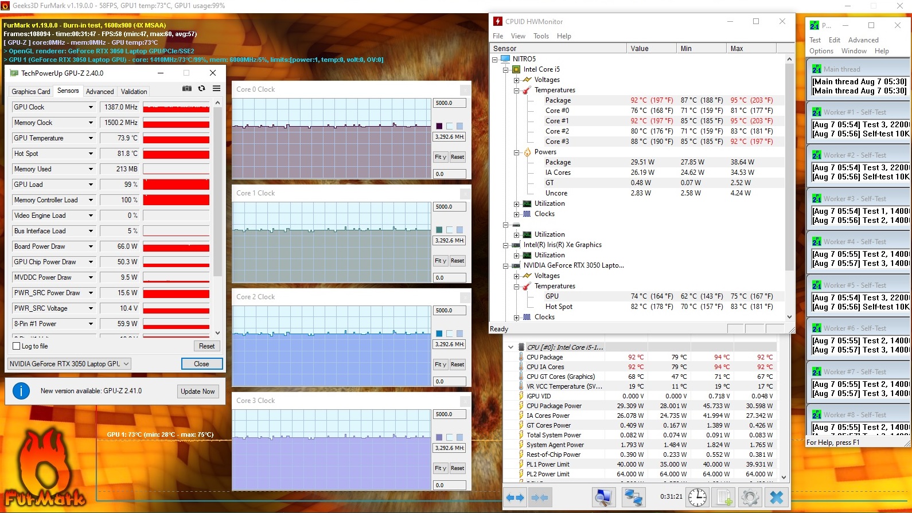
Task: Close the Core 1 Clock graph
Action: 465,193
